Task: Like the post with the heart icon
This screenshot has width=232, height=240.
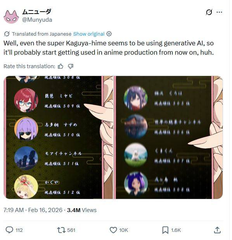Action: click(x=113, y=230)
